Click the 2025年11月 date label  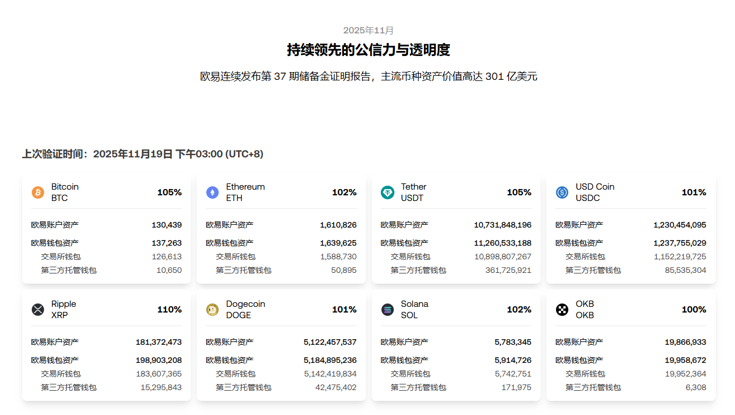pos(368,31)
